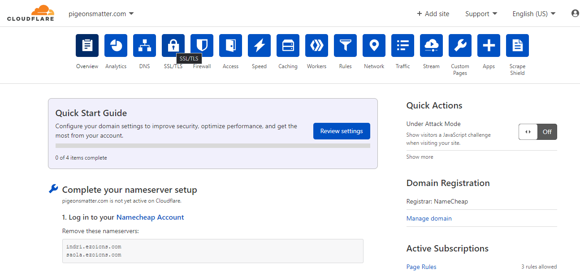
Task: Open the Firewall shield icon
Action: click(202, 46)
